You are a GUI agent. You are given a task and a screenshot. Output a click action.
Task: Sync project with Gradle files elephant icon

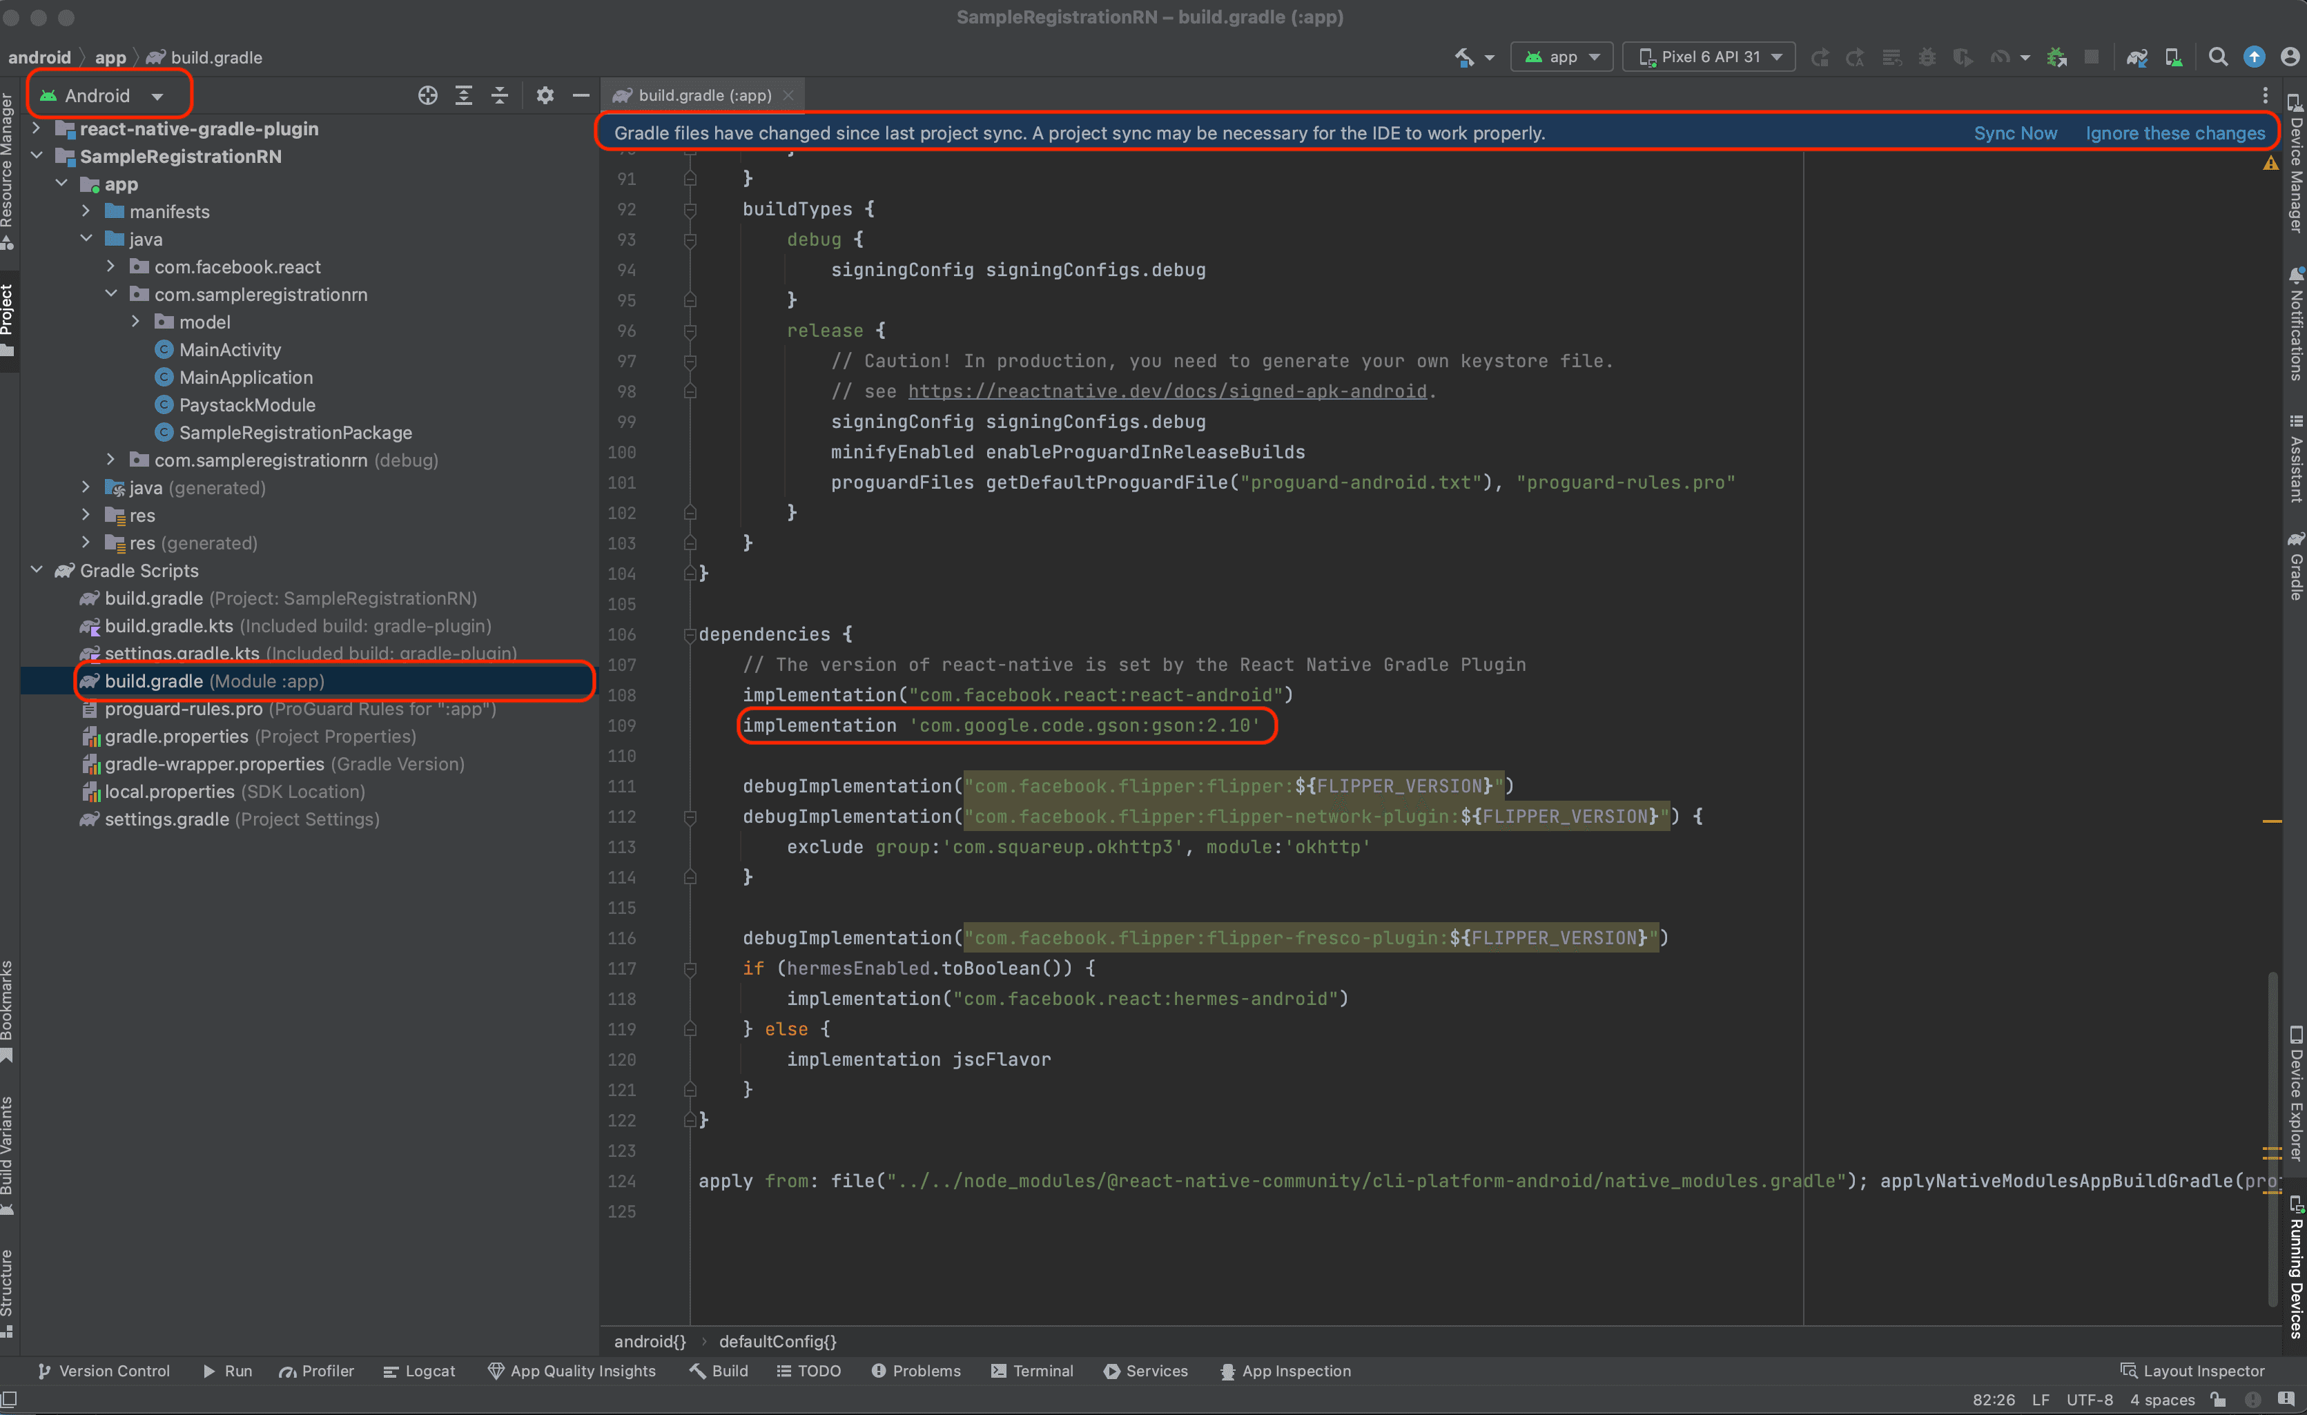pyautogui.click(x=2136, y=57)
